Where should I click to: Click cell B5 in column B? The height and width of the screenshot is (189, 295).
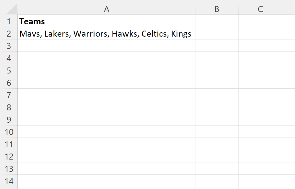pos(217,70)
